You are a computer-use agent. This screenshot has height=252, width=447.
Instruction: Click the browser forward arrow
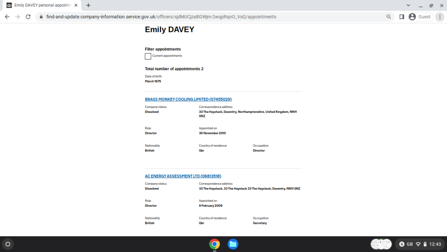(18, 17)
